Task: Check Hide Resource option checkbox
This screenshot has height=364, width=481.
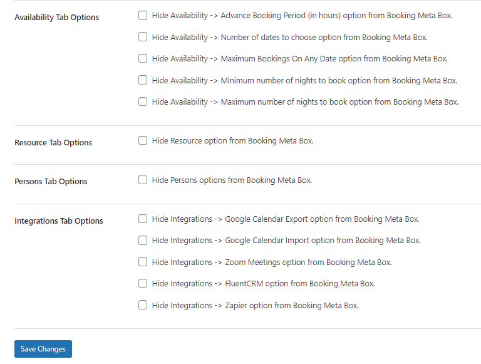Action: [143, 140]
